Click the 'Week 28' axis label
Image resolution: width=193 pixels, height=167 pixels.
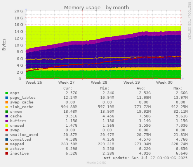click(x=99, y=83)
